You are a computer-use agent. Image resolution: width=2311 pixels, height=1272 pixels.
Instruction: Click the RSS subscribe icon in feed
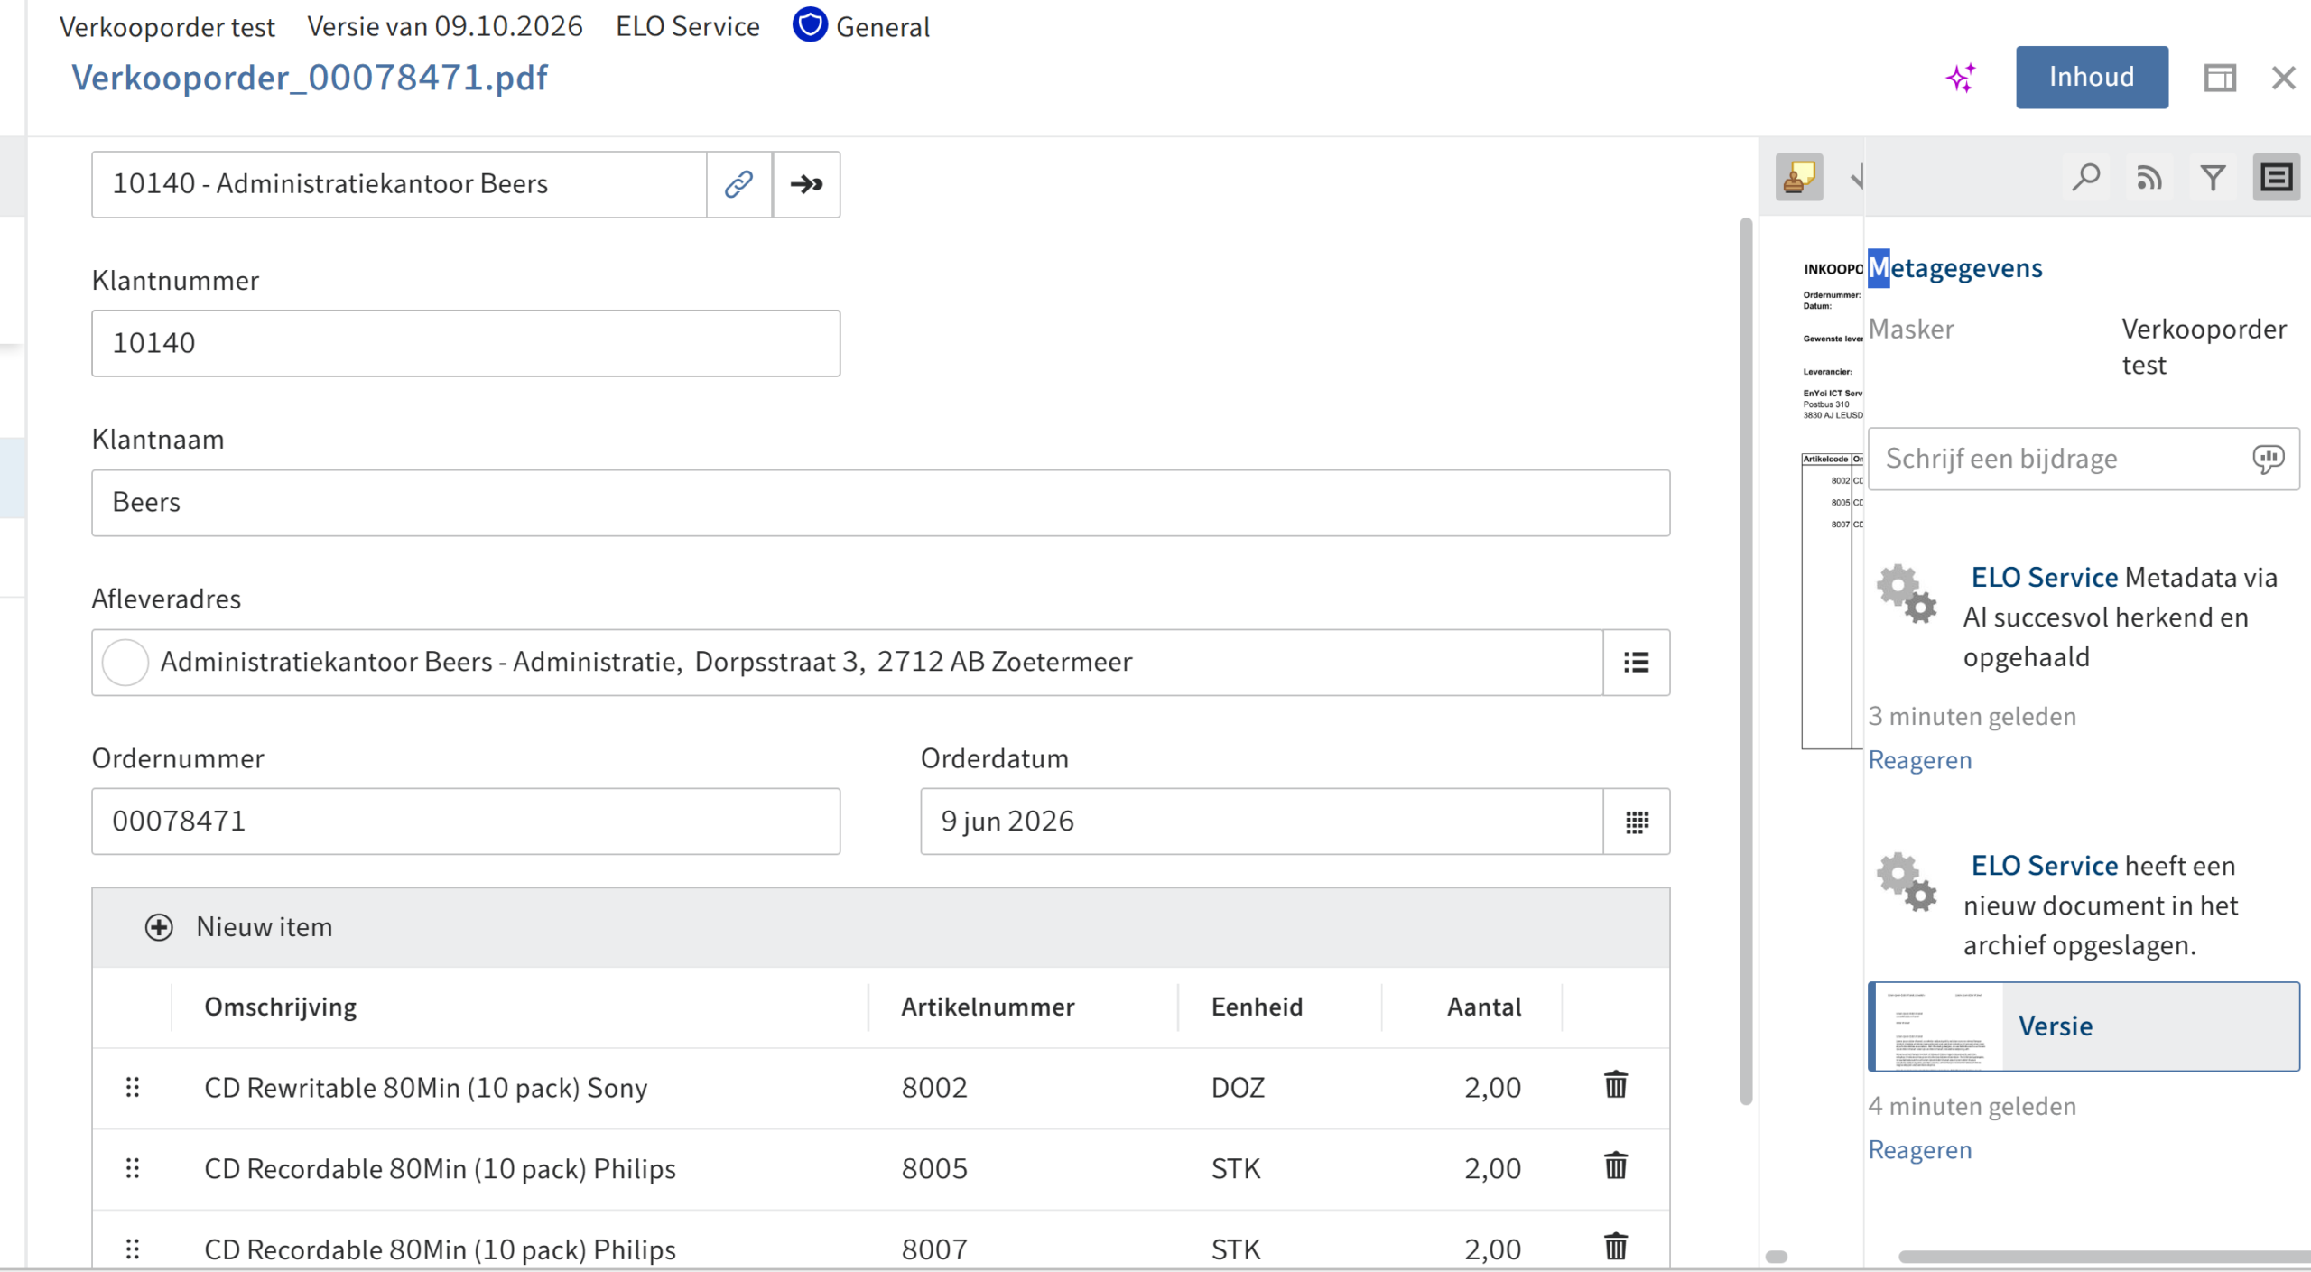pos(2149,177)
